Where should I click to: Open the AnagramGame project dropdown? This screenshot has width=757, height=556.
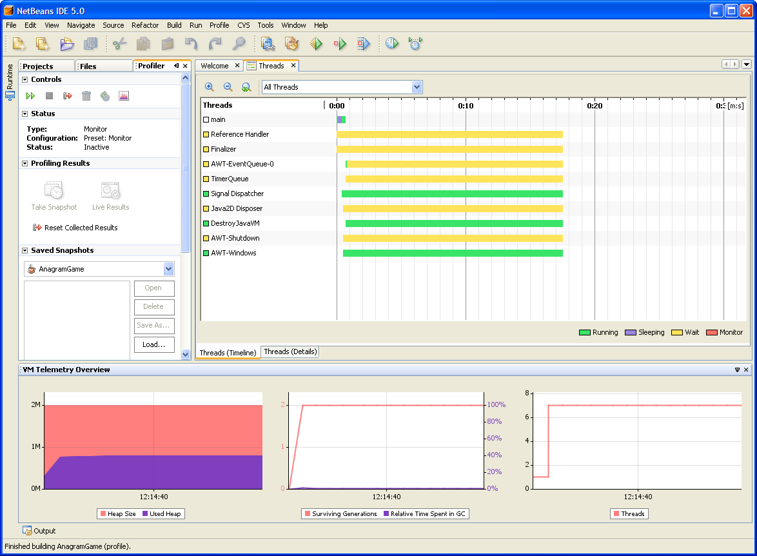click(x=168, y=269)
